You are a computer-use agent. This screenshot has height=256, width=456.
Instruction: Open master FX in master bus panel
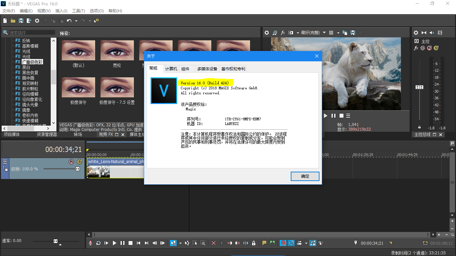click(x=416, y=48)
